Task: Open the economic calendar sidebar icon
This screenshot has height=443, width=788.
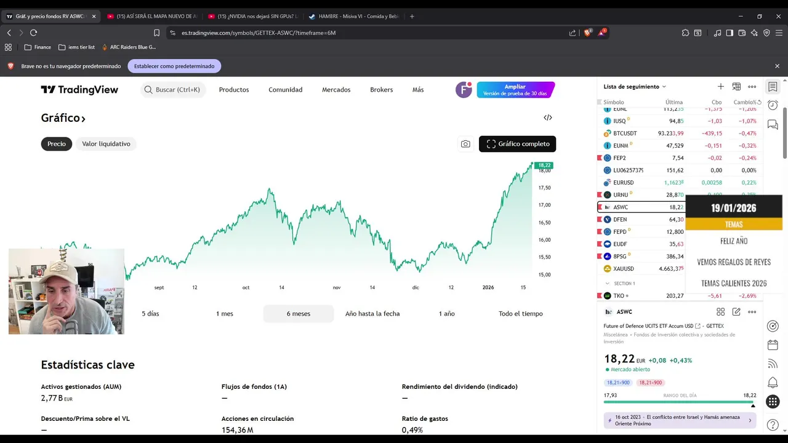Action: coord(773,345)
